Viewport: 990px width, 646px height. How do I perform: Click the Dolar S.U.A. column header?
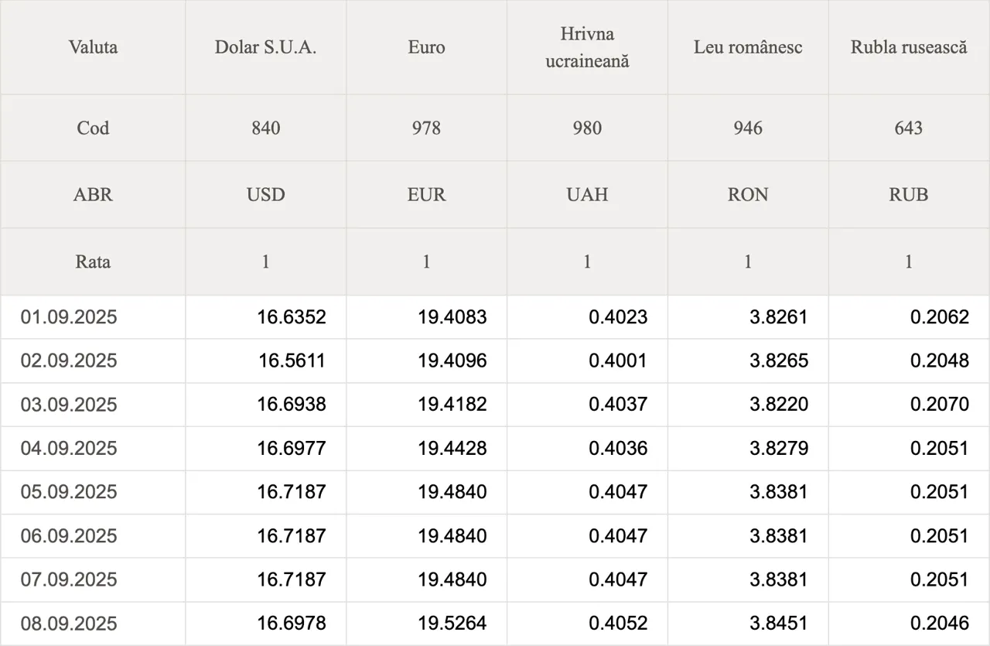(x=265, y=47)
